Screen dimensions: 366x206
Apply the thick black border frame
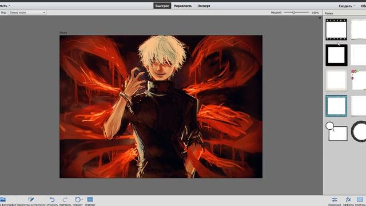pos(336,55)
